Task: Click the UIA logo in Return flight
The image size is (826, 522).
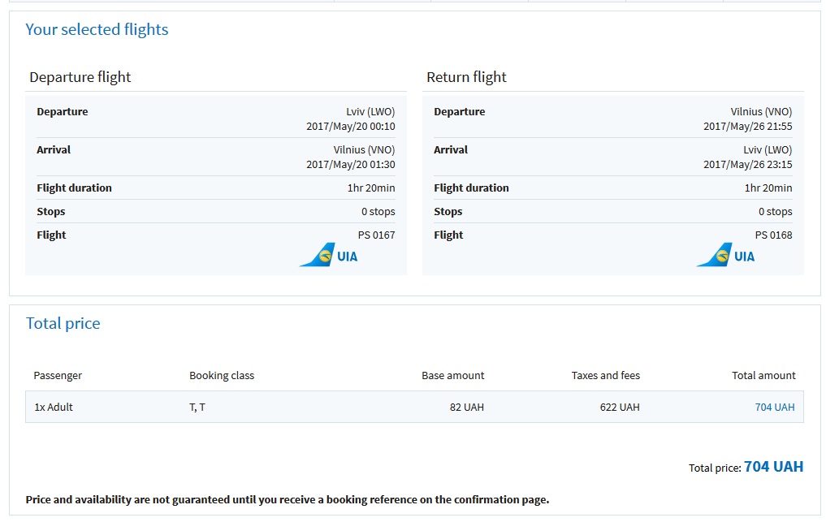Action: [726, 256]
